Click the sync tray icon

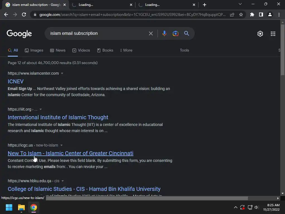pos(242,207)
